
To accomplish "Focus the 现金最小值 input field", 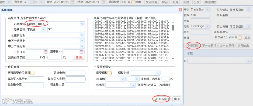I will [33, 85].
